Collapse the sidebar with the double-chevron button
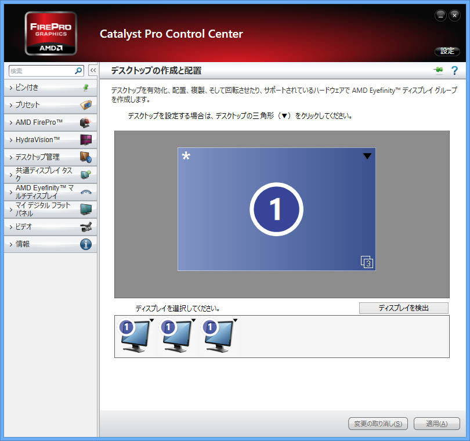The height and width of the screenshot is (441, 470). (x=93, y=70)
